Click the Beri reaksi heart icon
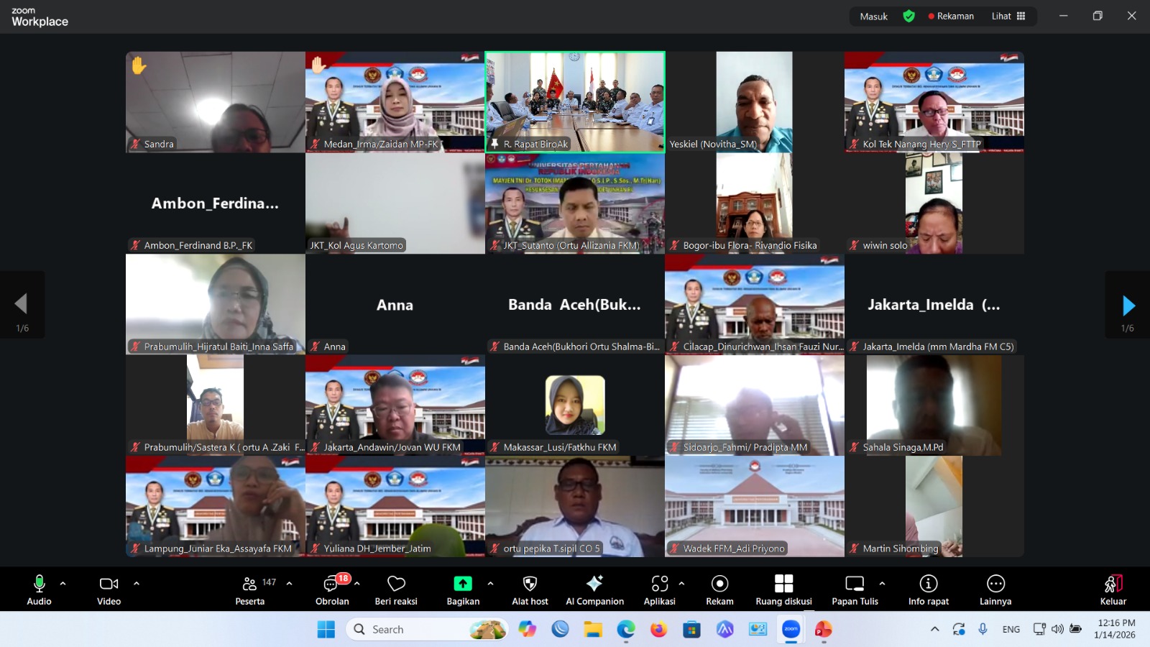 (x=396, y=584)
